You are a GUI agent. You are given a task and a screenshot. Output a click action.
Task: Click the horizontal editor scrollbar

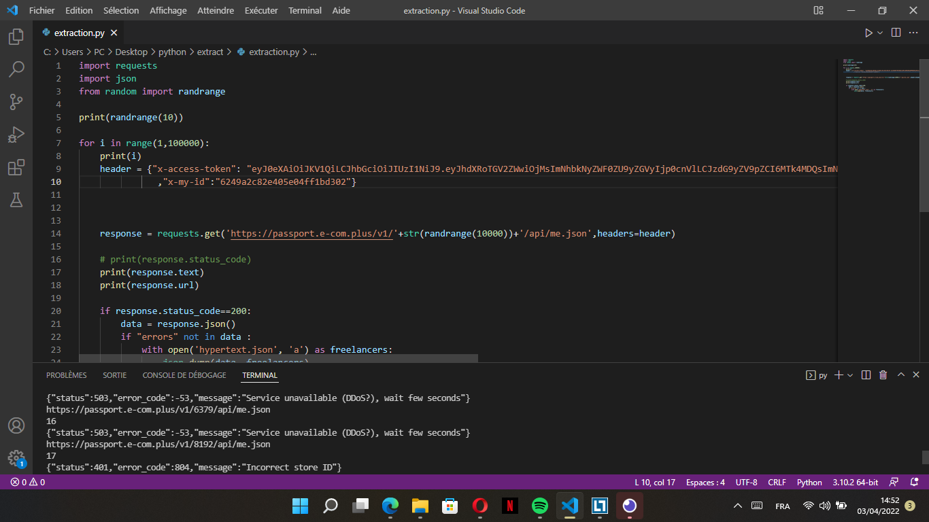[x=278, y=358]
